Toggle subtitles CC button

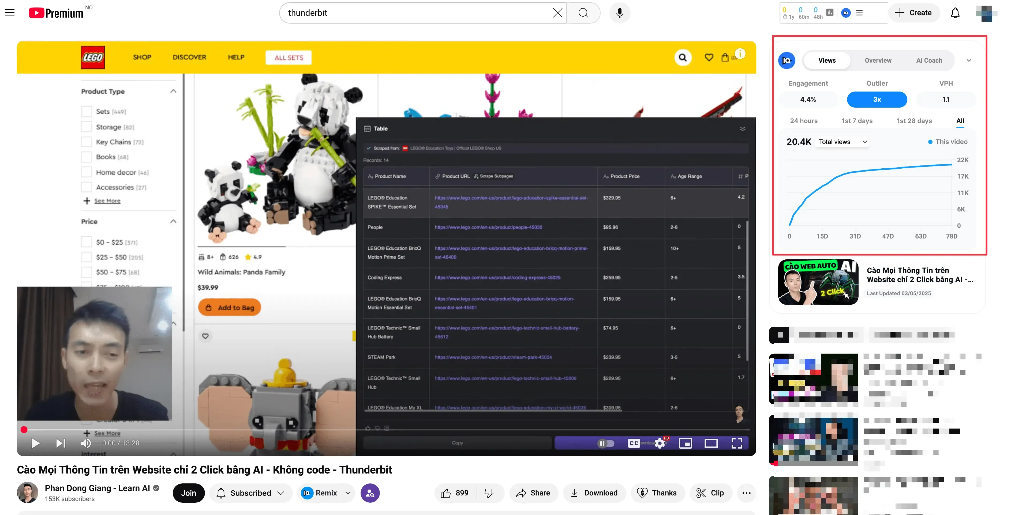click(634, 443)
